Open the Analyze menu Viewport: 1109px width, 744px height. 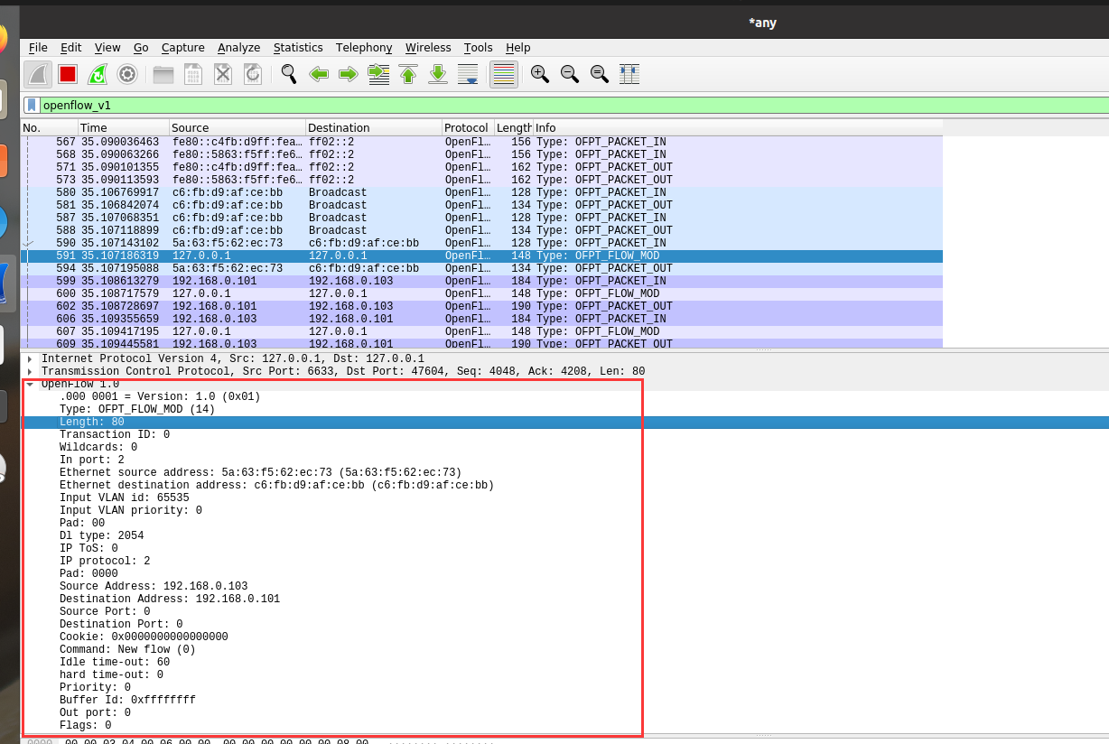tap(239, 48)
